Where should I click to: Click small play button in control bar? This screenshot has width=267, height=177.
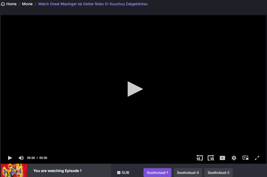(x=10, y=158)
